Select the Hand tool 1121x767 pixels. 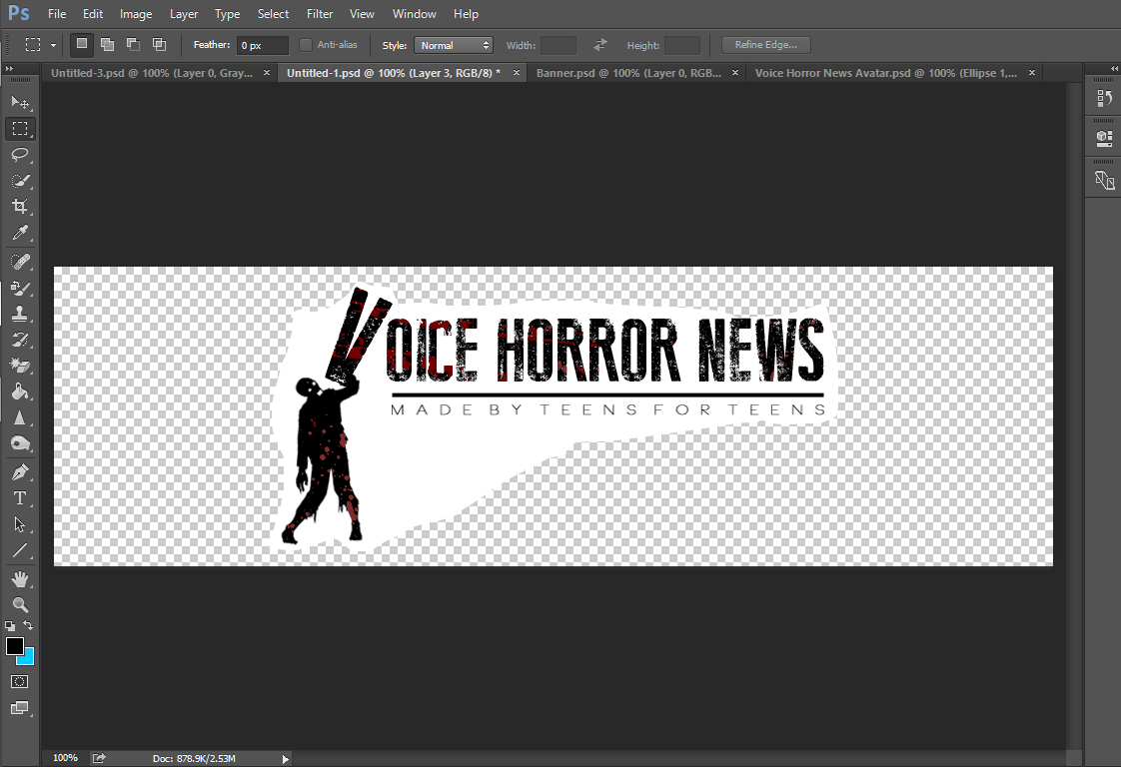(x=20, y=579)
